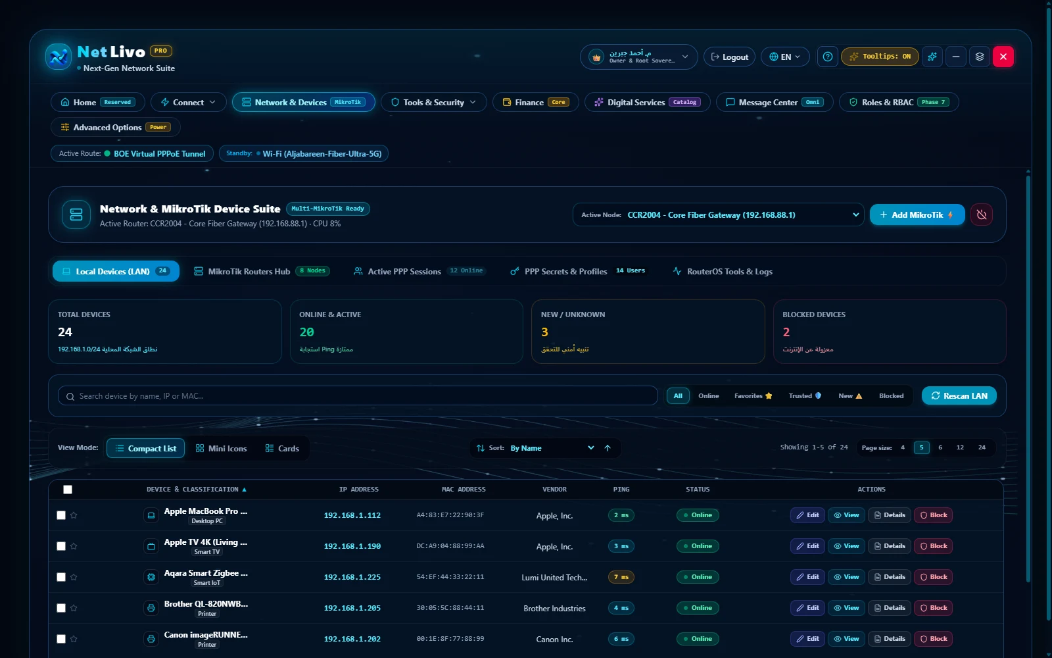
Task: Block the Apple TV 4K device
Action: tap(933, 546)
